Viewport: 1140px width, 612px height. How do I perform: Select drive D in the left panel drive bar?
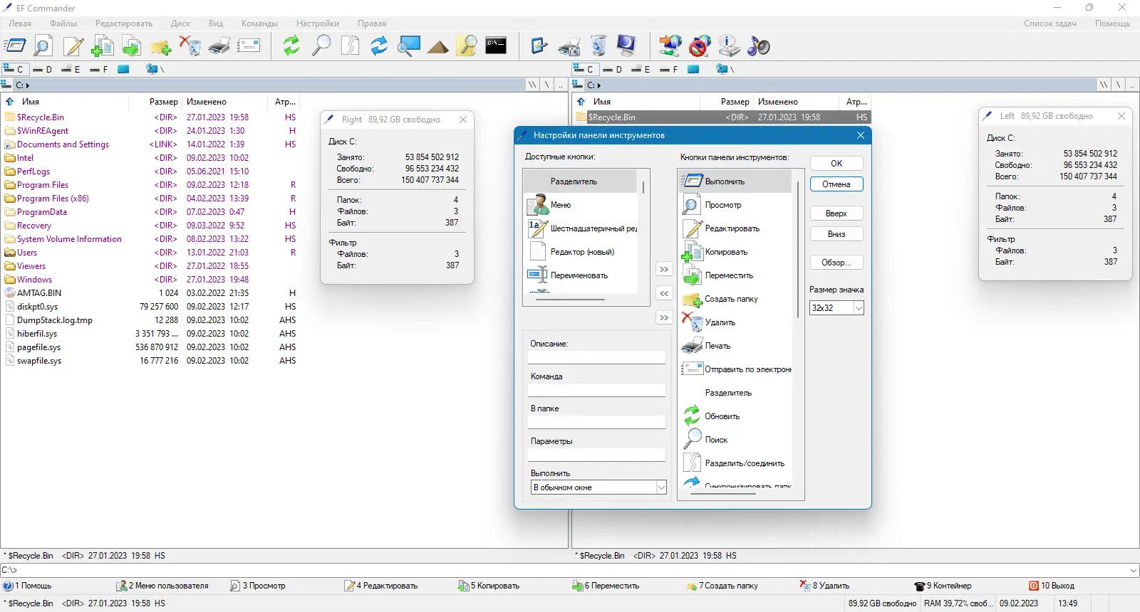coord(43,69)
